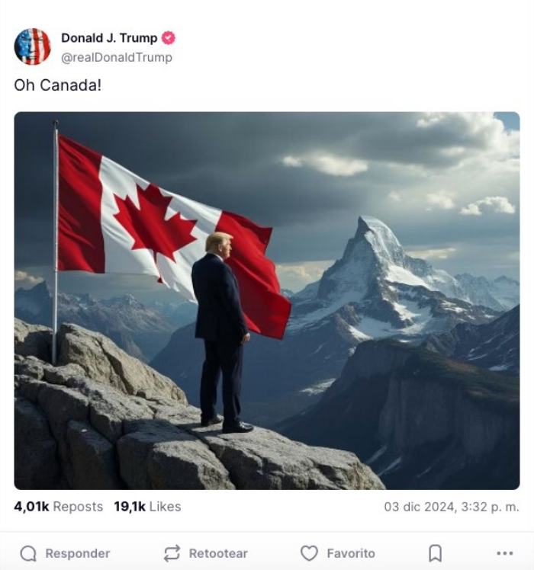Open the flag-painted profile avatar

32,46
